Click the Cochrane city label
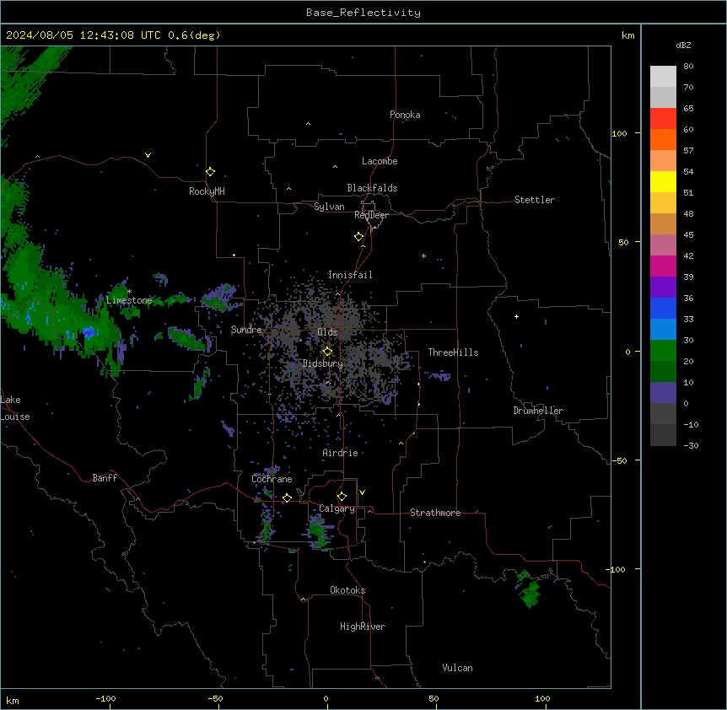Viewport: 727px width, 710px height. click(x=272, y=479)
